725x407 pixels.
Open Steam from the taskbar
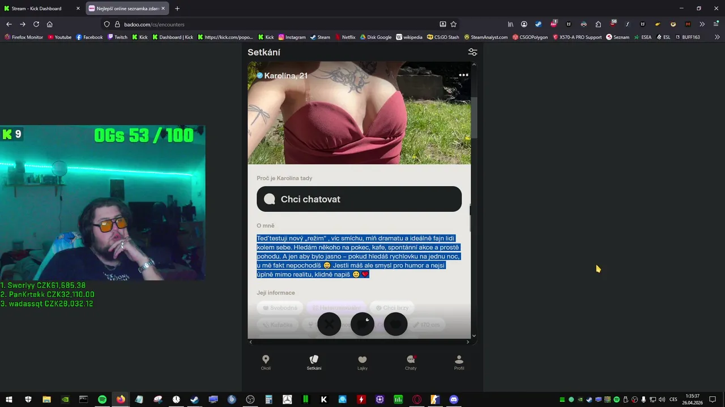tap(194, 400)
